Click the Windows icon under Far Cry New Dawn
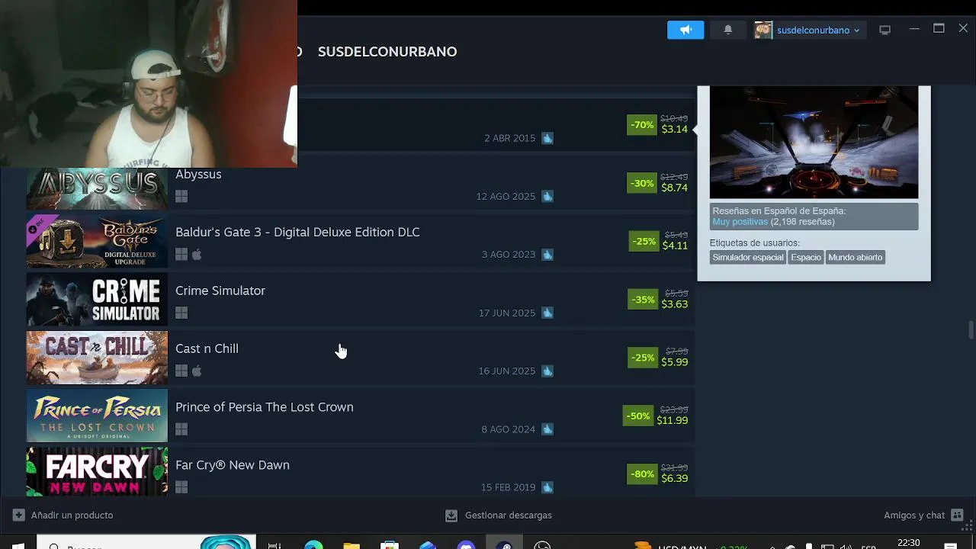 181,487
